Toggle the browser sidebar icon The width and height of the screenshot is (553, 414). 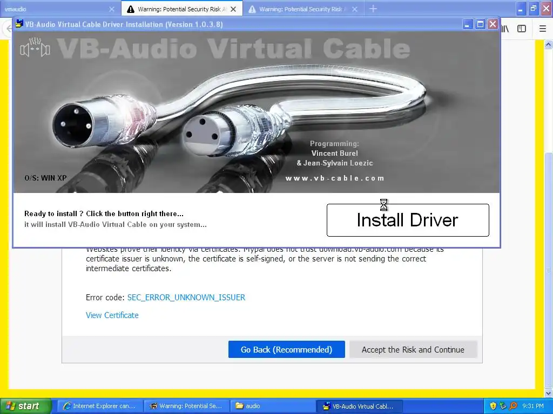[x=522, y=29]
